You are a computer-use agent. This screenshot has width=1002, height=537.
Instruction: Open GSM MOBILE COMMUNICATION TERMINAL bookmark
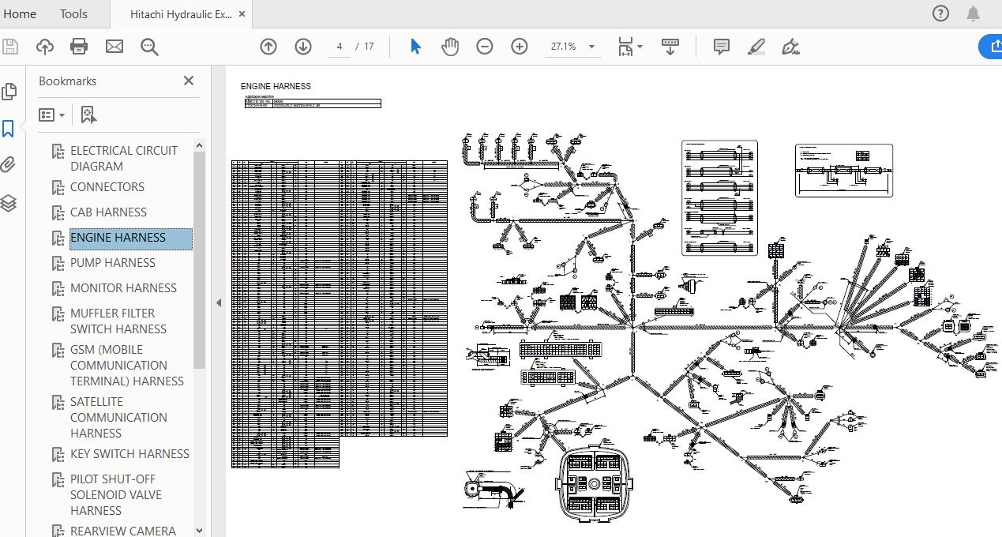pos(127,365)
